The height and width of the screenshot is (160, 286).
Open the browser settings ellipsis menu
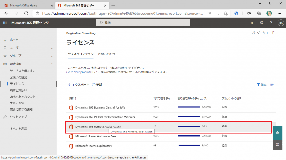click(x=279, y=13)
